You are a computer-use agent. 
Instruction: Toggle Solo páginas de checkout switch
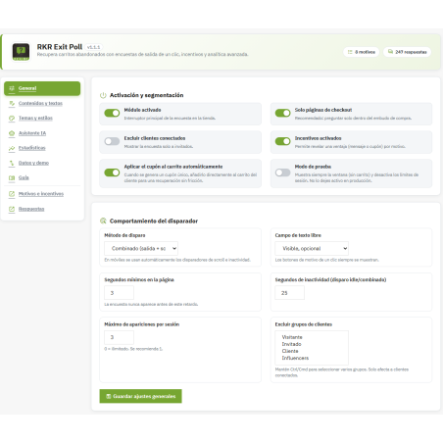click(283, 113)
